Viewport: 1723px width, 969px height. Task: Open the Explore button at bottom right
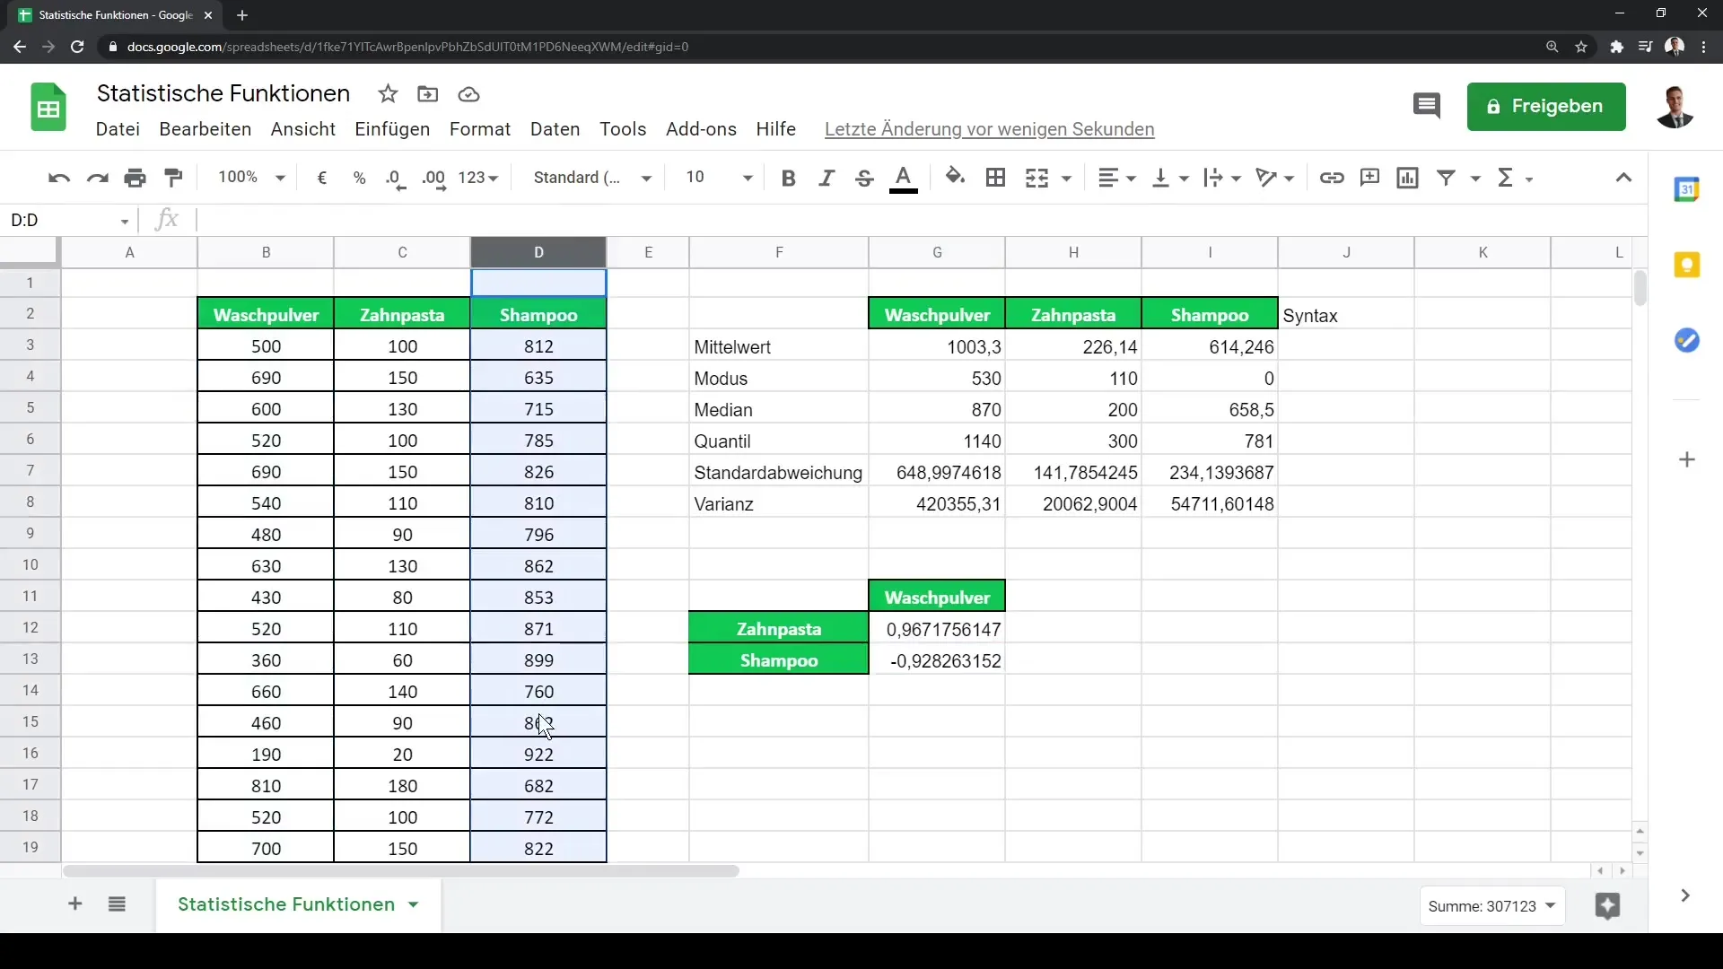tap(1607, 906)
